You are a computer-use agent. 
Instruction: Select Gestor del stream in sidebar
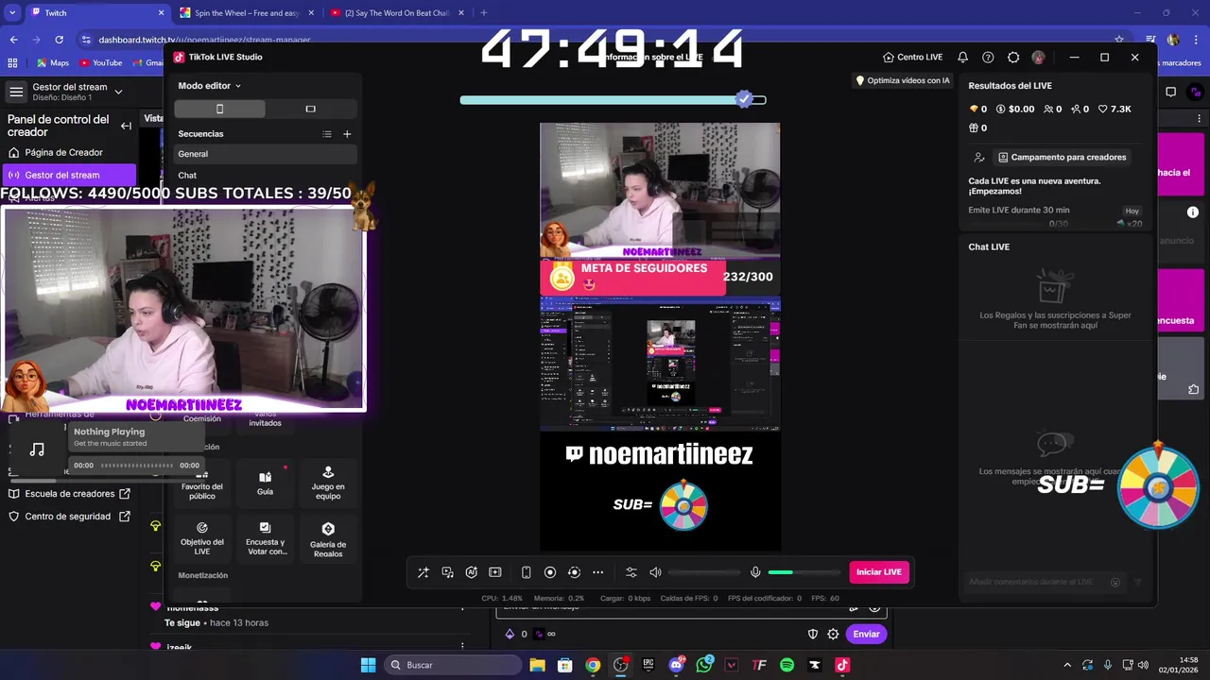[x=69, y=175]
